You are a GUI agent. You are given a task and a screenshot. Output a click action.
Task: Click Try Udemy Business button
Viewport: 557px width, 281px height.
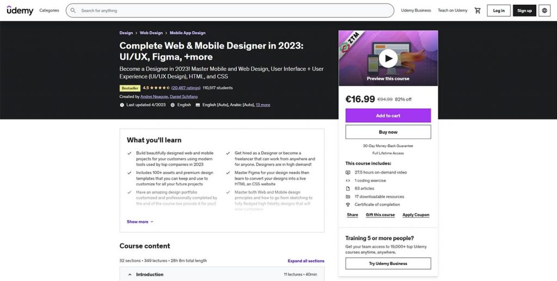388,264
